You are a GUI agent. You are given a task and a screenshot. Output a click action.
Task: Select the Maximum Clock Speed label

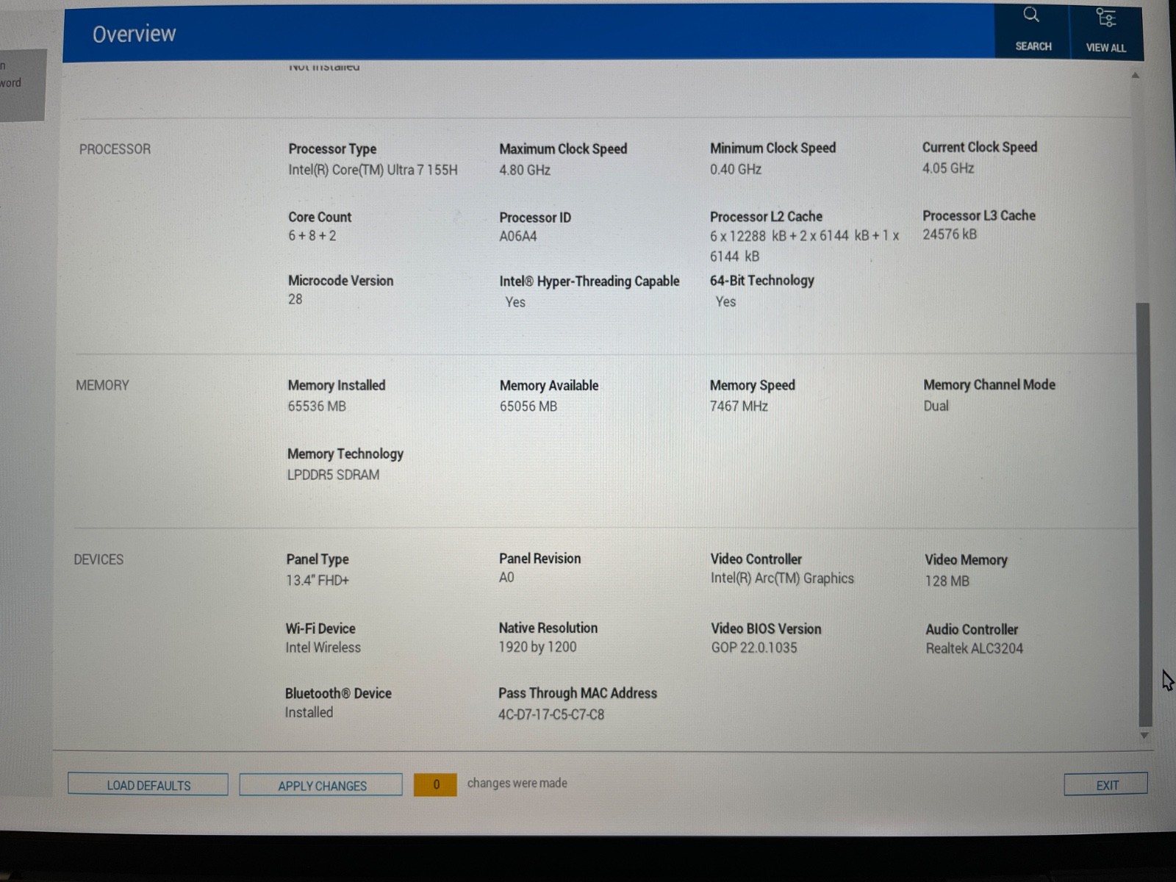(563, 148)
